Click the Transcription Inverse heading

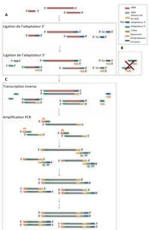coord(20,86)
